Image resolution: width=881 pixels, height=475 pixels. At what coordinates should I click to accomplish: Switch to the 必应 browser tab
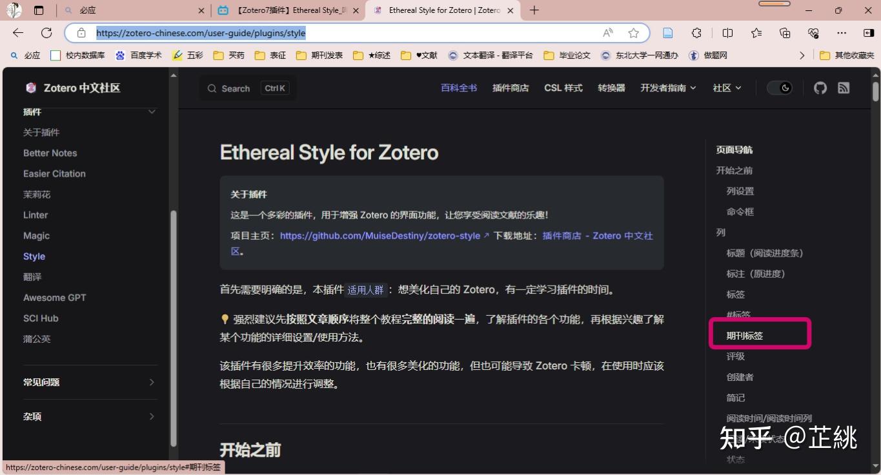[136, 10]
